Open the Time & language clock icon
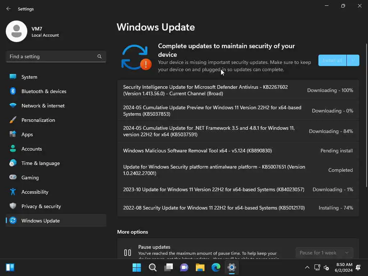The image size is (368, 276). pyautogui.click(x=13, y=163)
